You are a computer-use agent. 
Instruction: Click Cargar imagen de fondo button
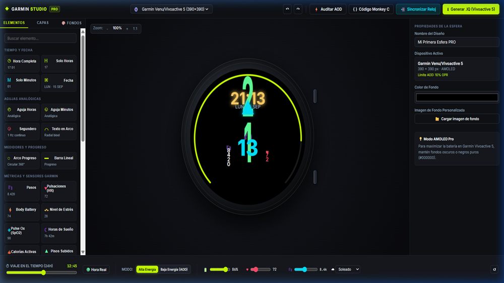457,119
